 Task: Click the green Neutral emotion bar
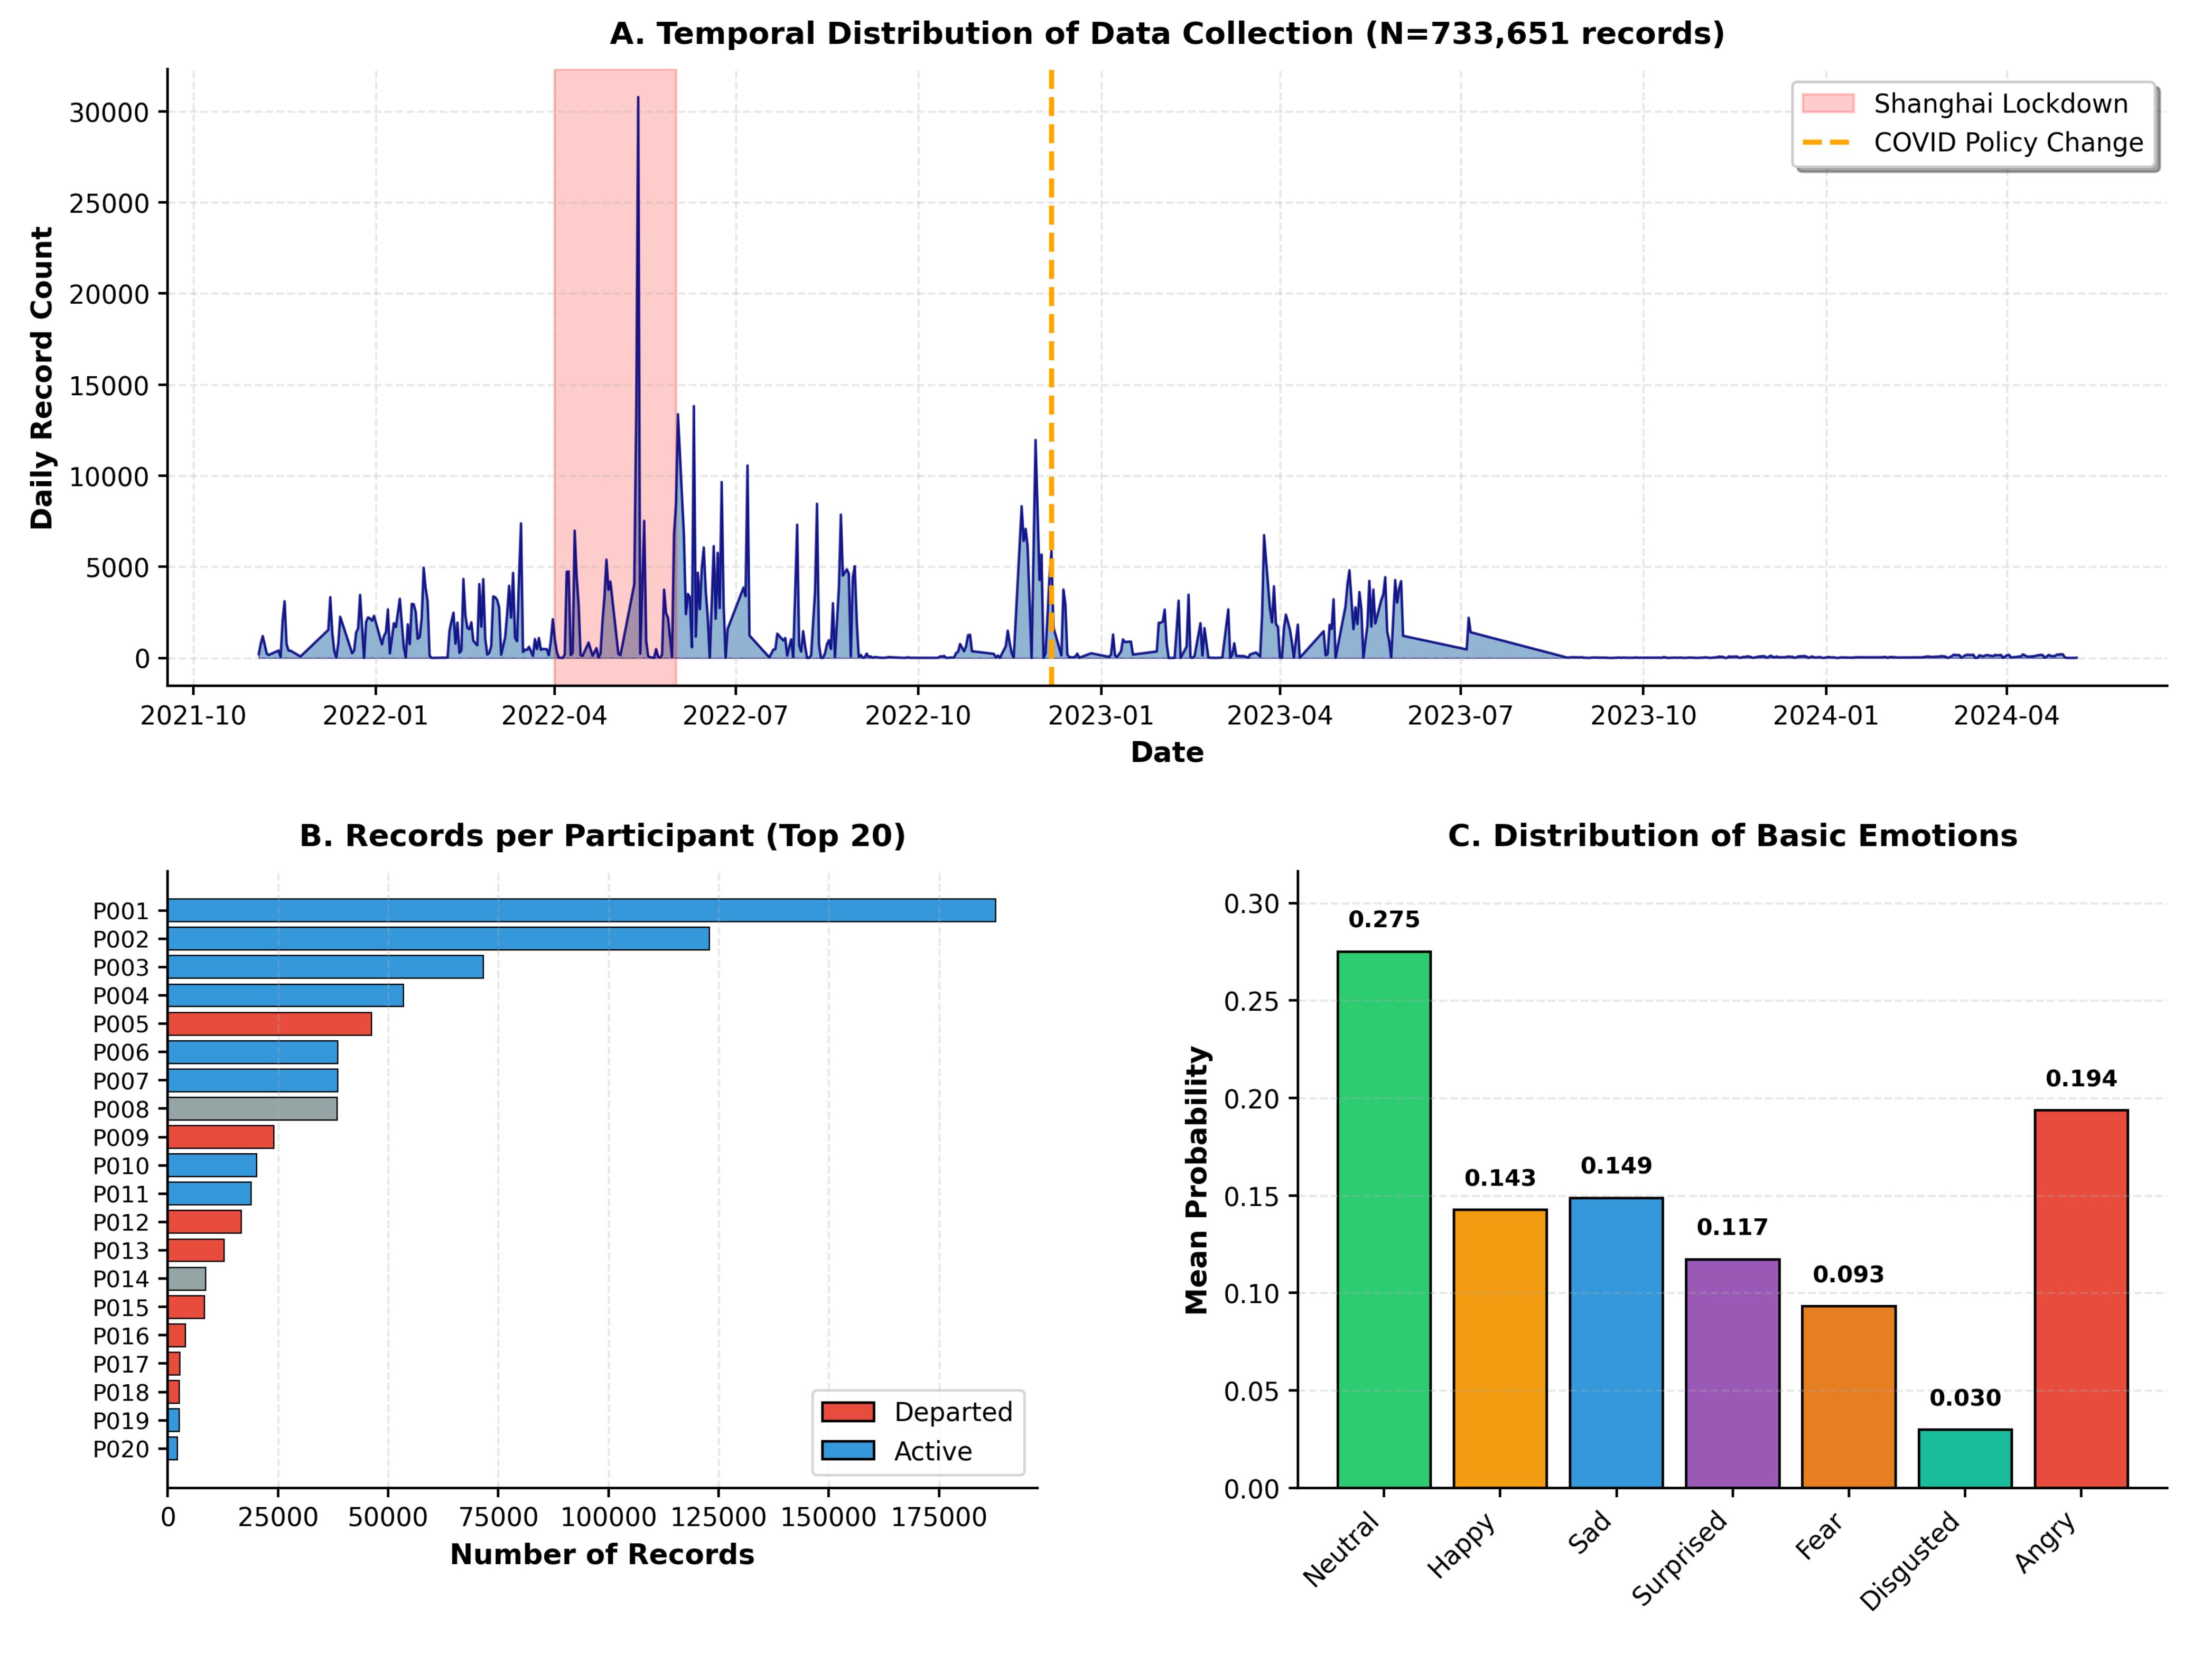pos(1383,1220)
